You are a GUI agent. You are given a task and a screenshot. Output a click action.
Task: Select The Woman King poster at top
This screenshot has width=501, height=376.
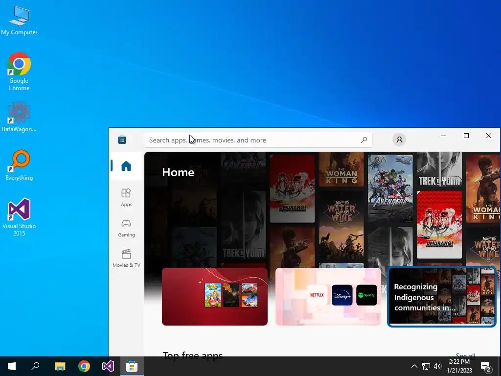click(341, 169)
